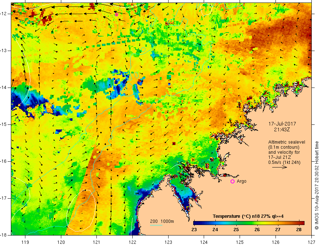
Task: Click the temperature color bar
Action: click(249, 223)
